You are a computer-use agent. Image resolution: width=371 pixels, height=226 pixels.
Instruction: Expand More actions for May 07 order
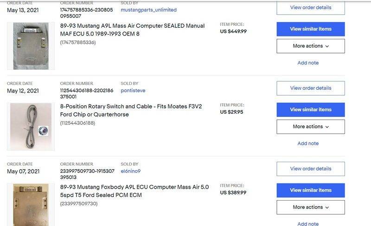[310, 207]
